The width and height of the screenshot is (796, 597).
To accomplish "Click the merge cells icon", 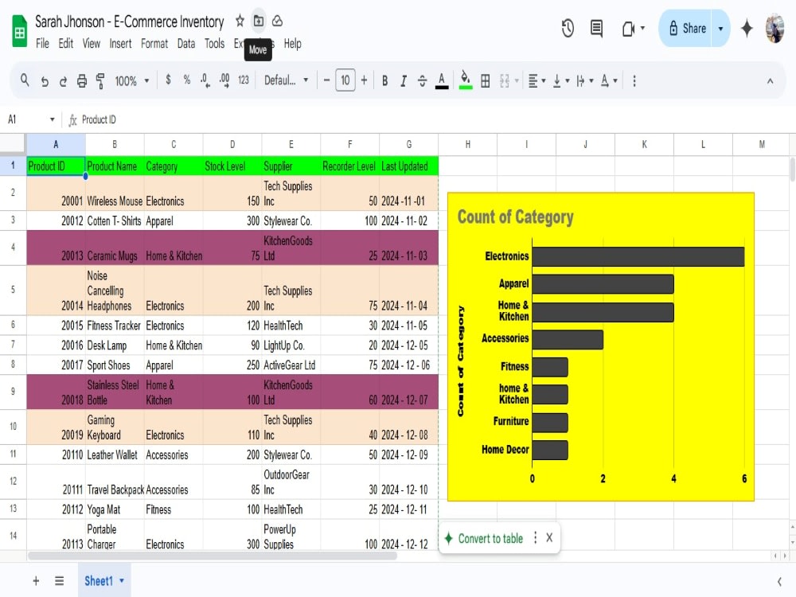I will pyautogui.click(x=505, y=80).
